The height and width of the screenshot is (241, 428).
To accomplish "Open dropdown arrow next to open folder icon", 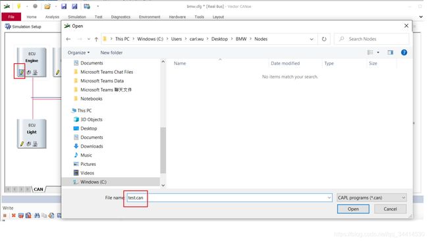I will tap(56, 7).
